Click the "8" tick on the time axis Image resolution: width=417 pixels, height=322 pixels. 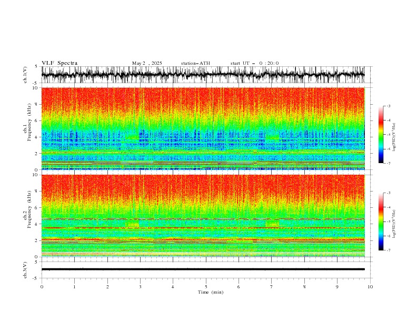pos(304,287)
